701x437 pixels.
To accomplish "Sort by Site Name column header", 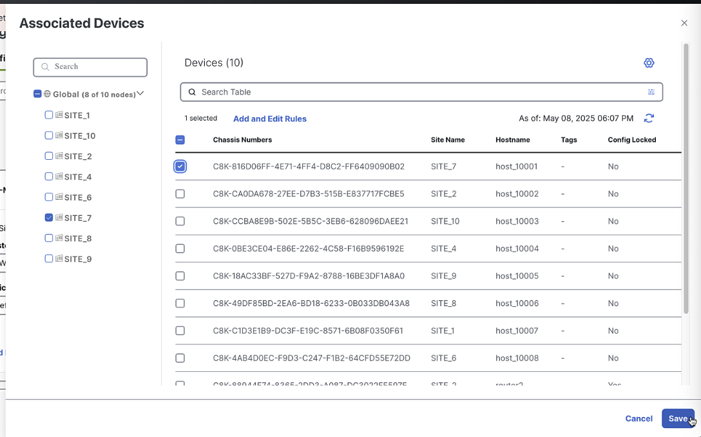I will tap(448, 140).
